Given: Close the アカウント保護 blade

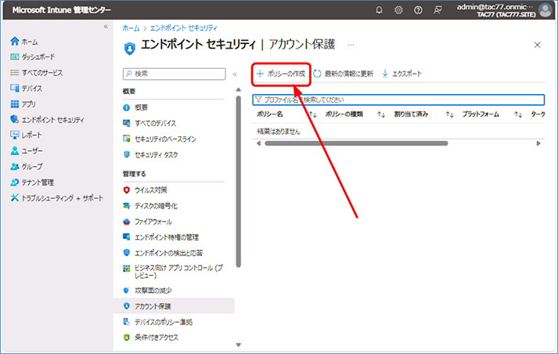Looking at the screenshot, I should tap(538, 45).
